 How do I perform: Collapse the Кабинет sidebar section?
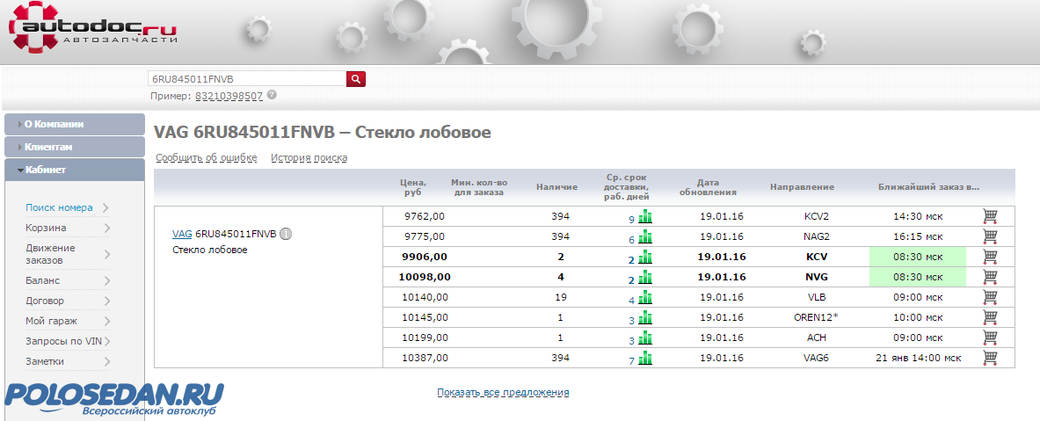[x=74, y=170]
